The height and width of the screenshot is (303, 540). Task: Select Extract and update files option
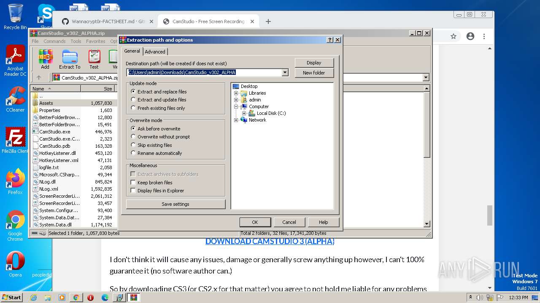pyautogui.click(x=159, y=100)
